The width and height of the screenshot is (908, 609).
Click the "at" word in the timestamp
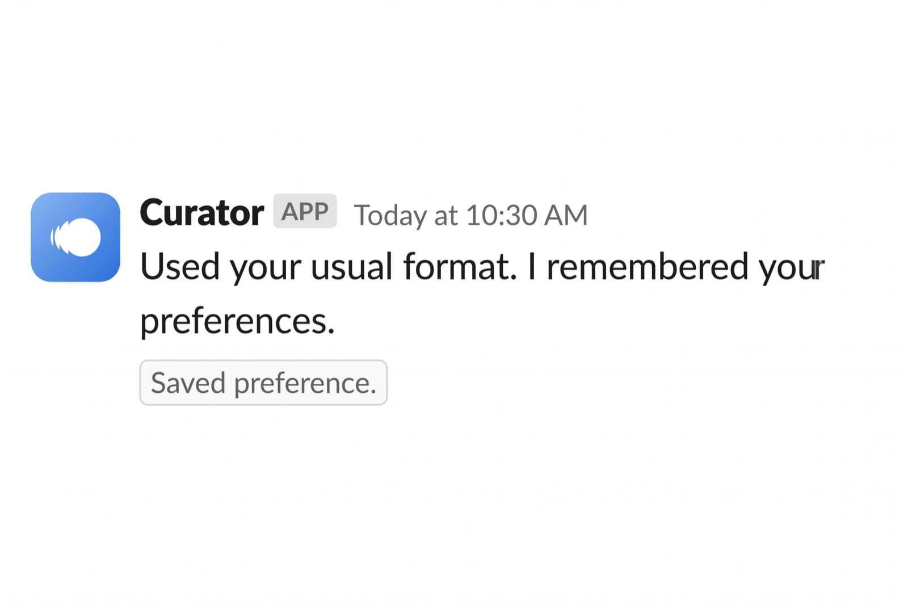446,216
